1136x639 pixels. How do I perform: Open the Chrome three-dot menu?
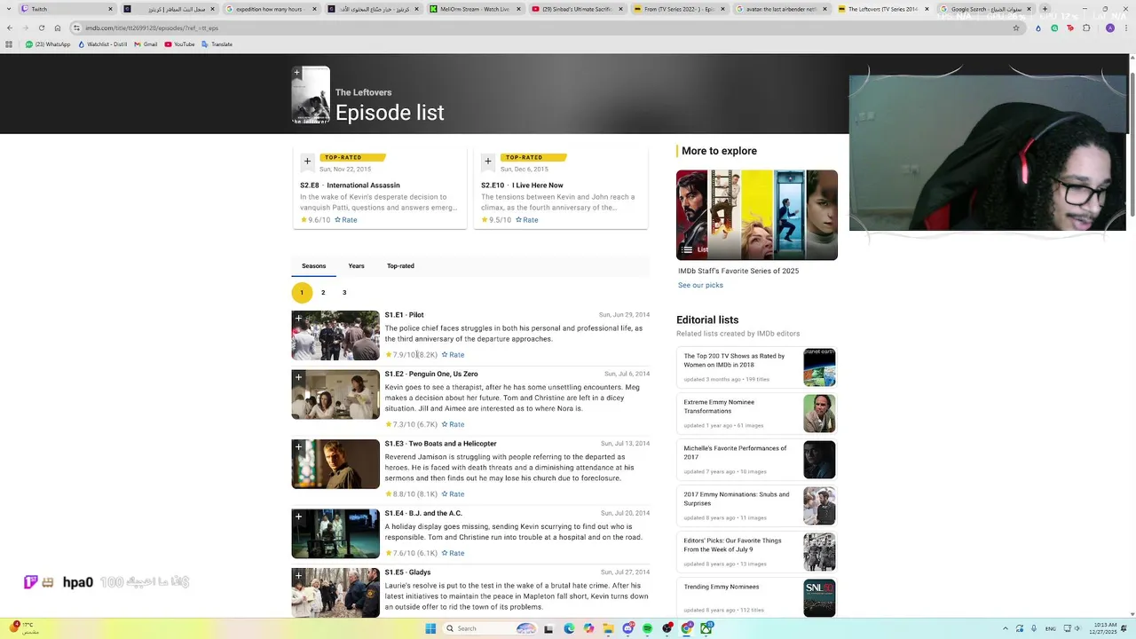[1125, 28]
